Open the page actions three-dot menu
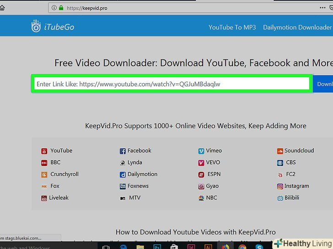Screen dimensions: 333x249 tap(322, 8)
